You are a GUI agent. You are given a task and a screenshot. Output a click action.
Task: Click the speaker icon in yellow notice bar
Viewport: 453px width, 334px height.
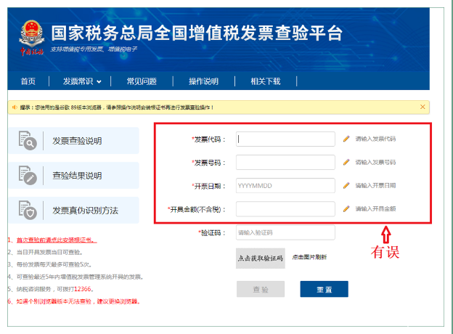(x=15, y=107)
